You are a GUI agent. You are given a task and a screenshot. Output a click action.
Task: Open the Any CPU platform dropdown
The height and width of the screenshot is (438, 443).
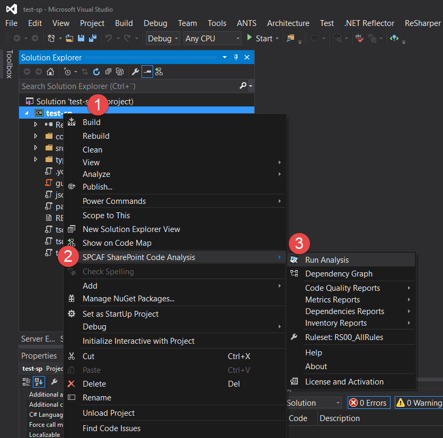click(x=212, y=39)
